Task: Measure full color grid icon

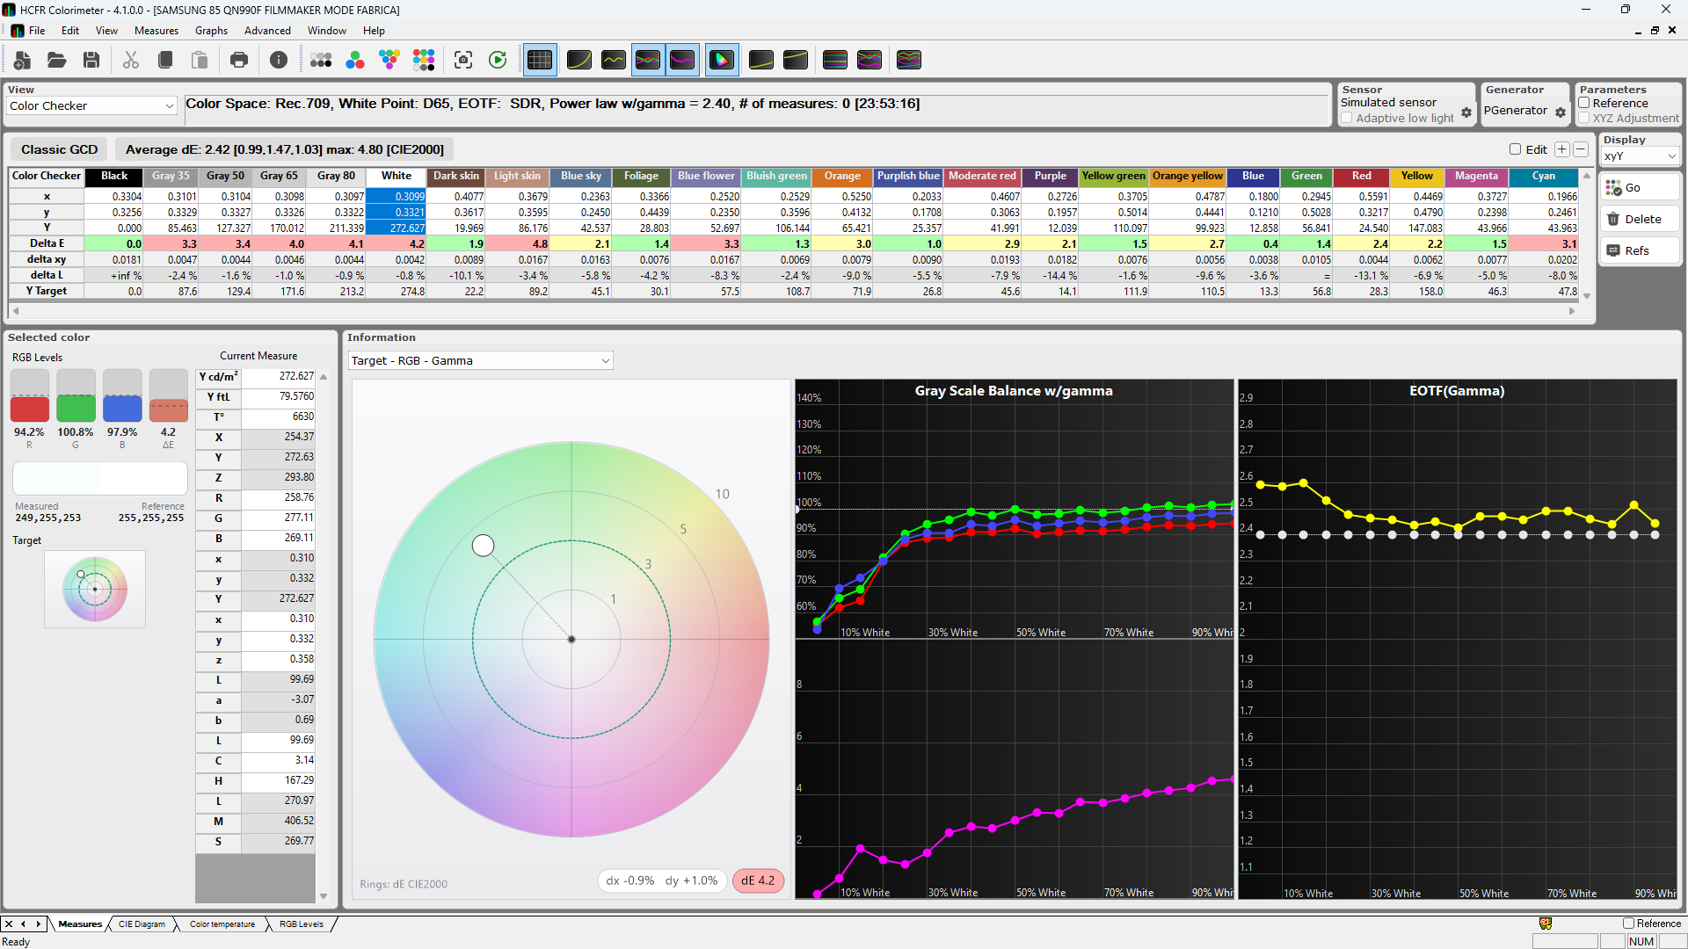Action: tap(424, 60)
